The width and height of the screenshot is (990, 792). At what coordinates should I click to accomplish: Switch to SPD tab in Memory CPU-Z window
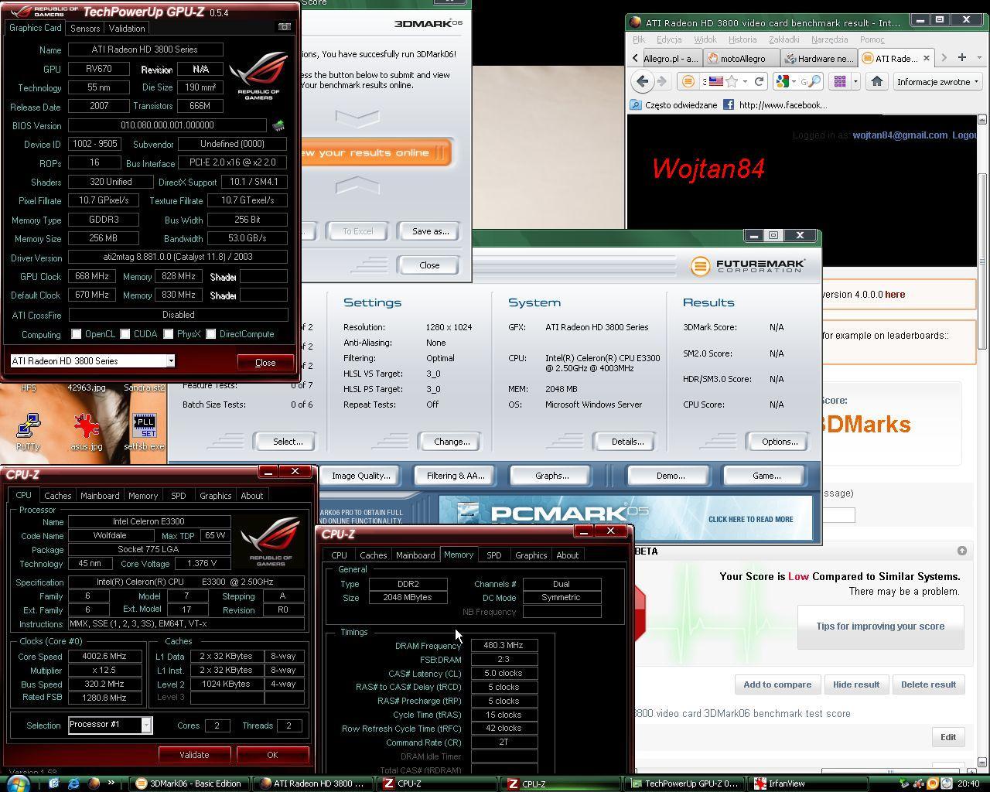coord(493,555)
